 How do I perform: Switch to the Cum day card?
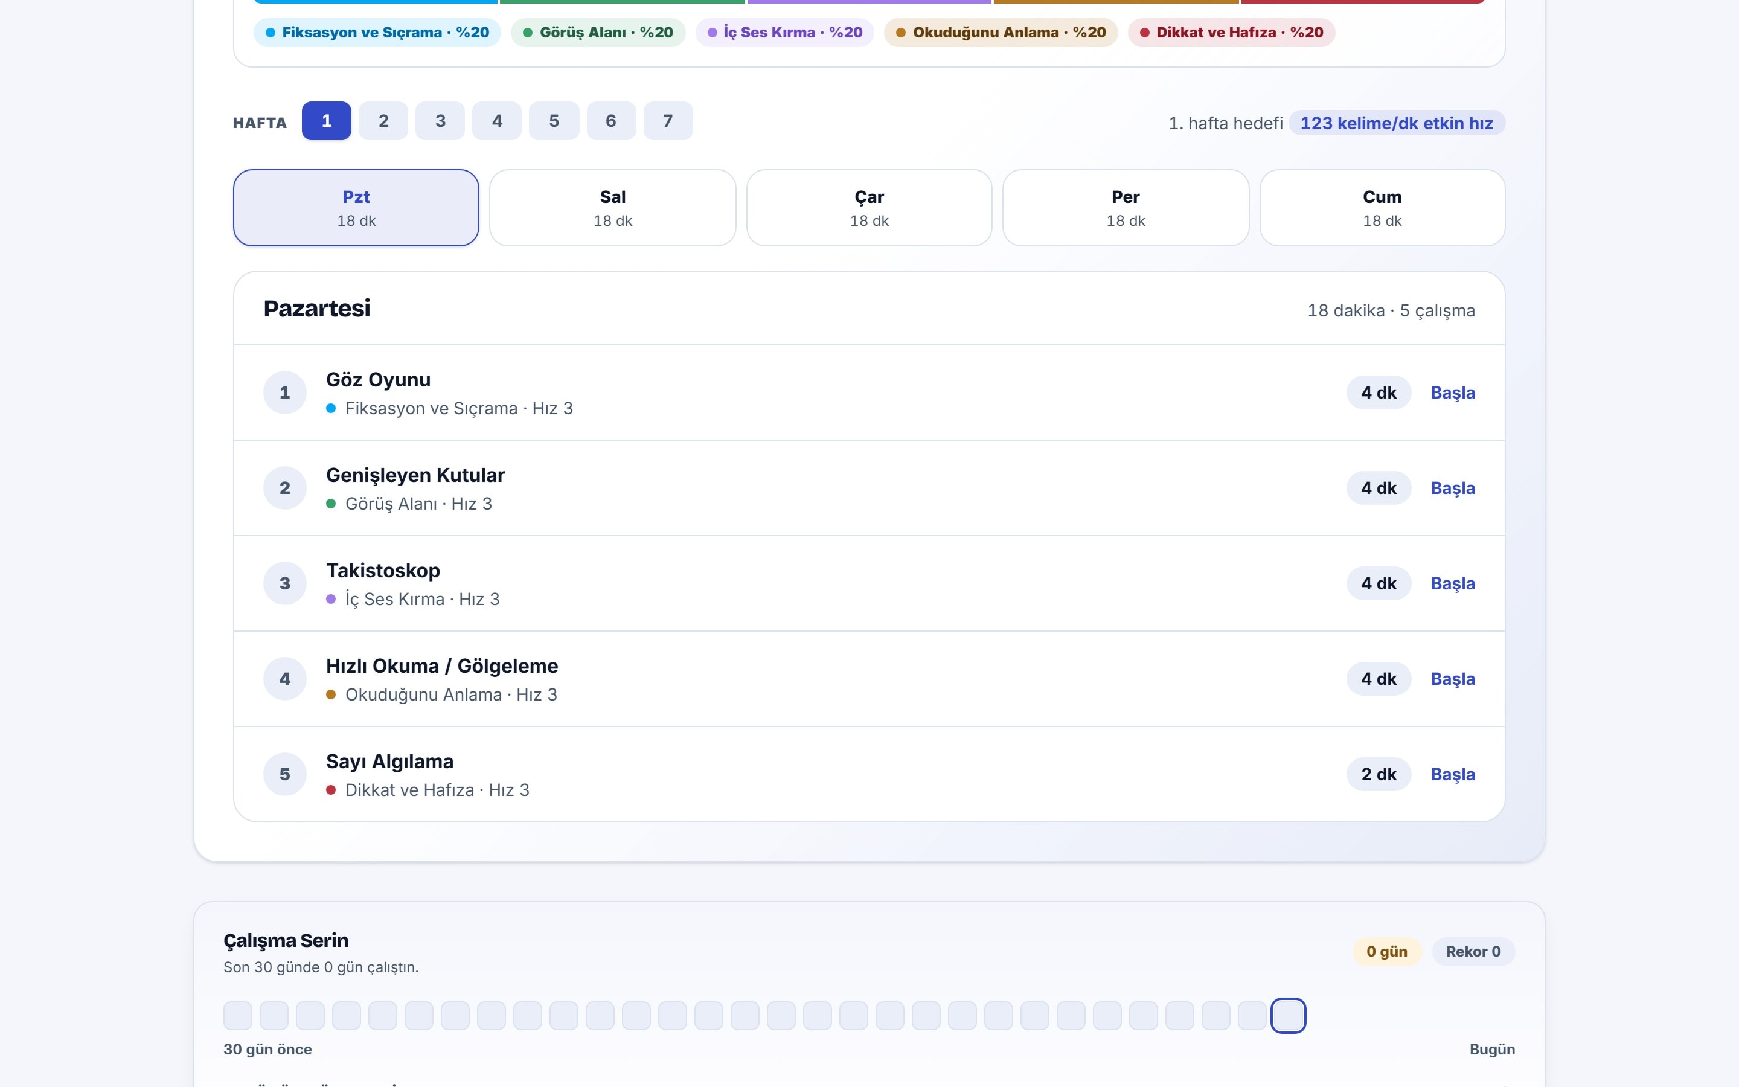coord(1383,208)
